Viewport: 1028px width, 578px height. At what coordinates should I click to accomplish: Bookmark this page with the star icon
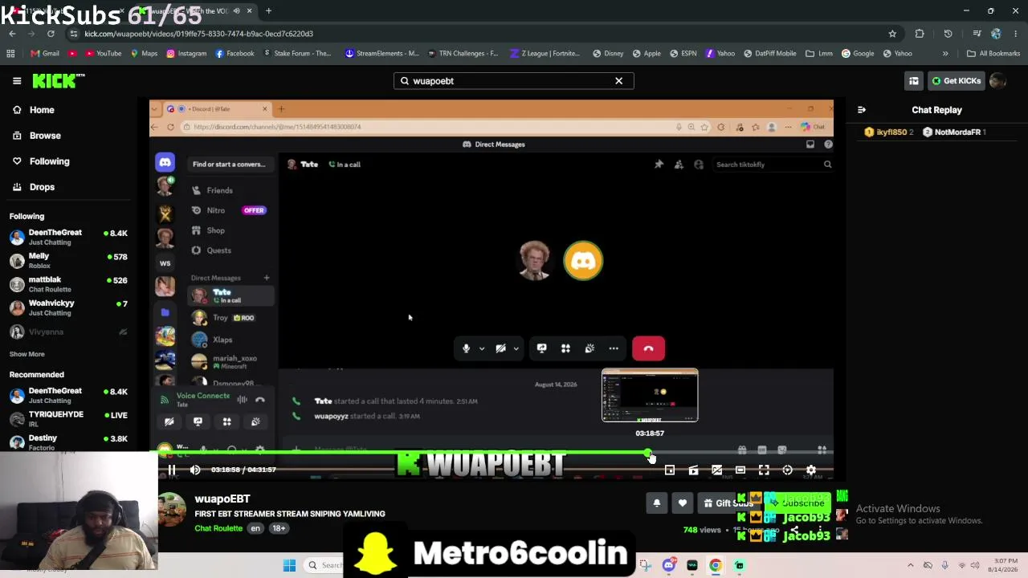tap(892, 34)
